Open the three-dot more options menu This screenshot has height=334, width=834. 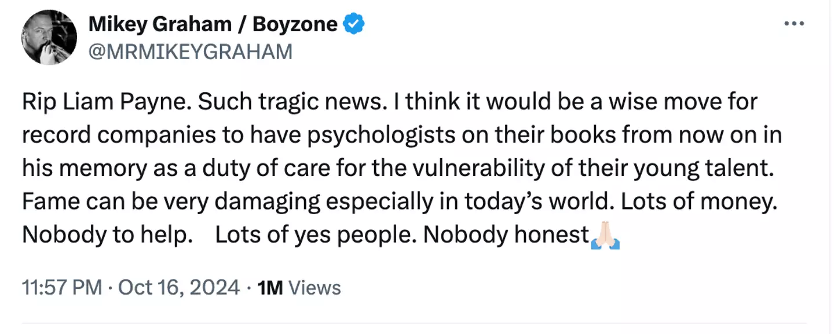[x=794, y=23]
